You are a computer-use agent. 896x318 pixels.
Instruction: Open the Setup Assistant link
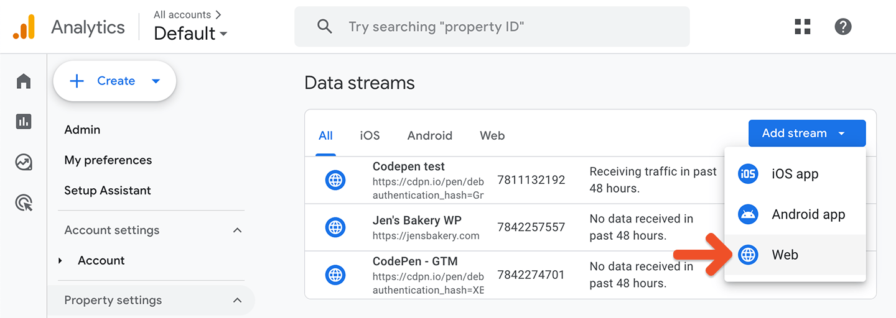click(x=108, y=191)
